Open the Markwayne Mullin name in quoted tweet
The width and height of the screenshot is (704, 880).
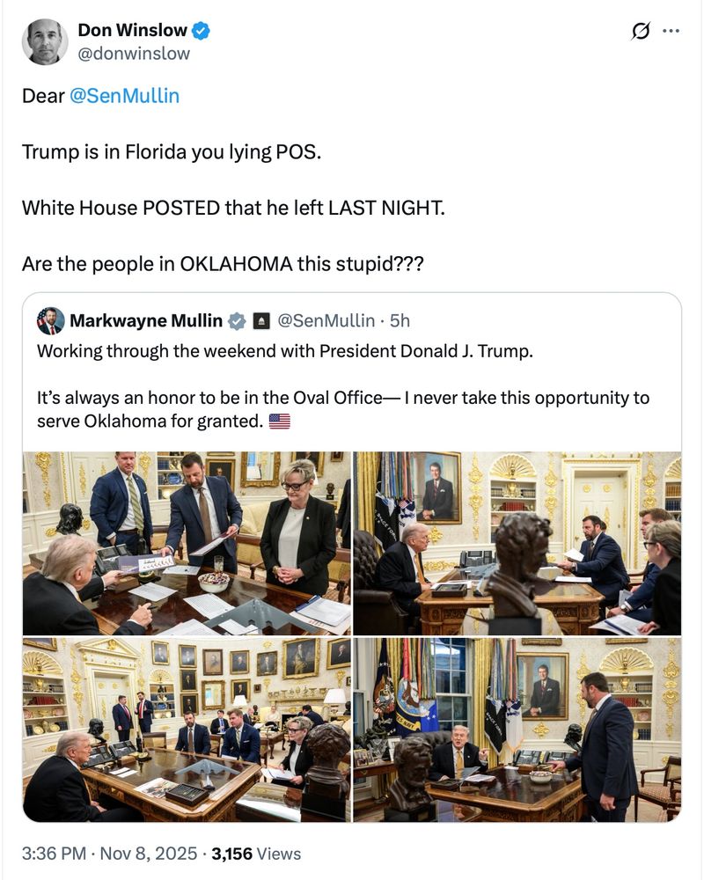pos(146,320)
